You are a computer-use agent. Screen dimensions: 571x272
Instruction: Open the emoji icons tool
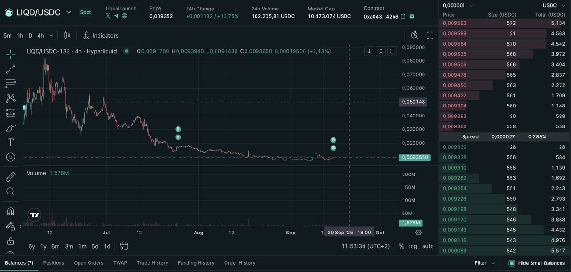coord(10,157)
